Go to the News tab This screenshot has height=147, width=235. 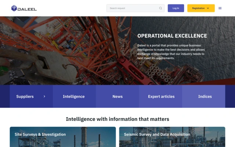coord(117,96)
